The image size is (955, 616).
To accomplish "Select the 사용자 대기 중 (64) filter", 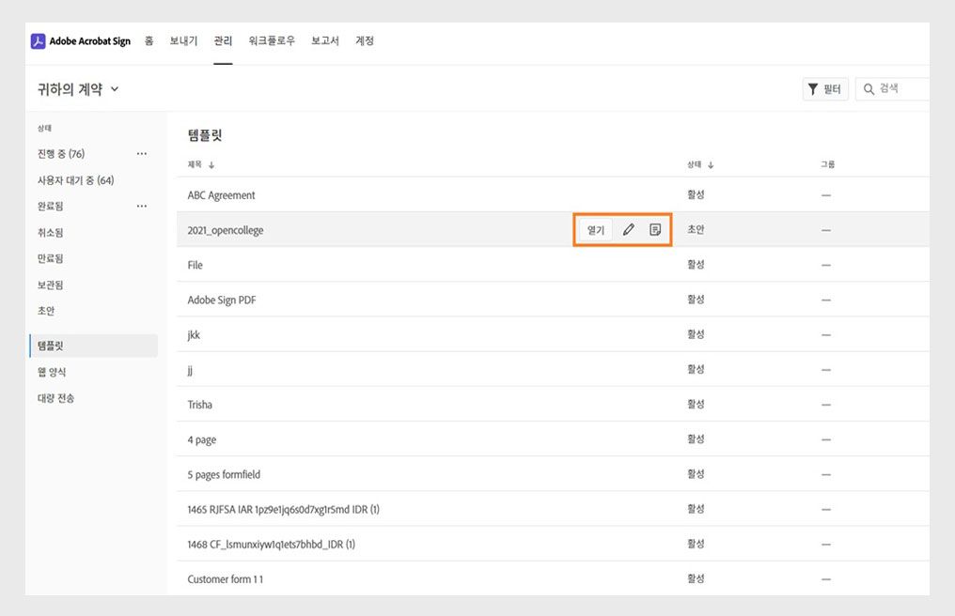I will point(77,179).
